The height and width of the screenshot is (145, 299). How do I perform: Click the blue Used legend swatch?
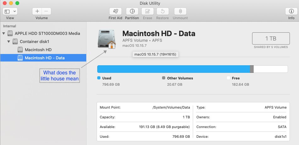click(x=99, y=78)
